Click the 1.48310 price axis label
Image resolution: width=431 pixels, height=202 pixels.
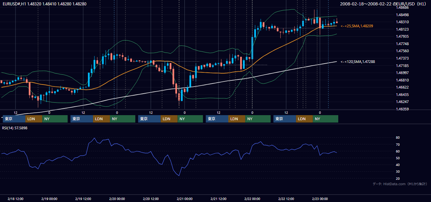402,22
